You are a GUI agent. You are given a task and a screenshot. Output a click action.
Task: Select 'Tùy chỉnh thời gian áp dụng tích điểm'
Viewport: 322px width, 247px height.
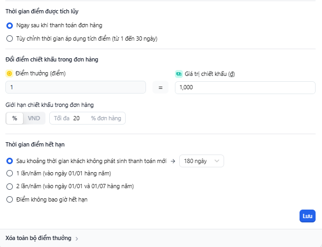coord(9,38)
